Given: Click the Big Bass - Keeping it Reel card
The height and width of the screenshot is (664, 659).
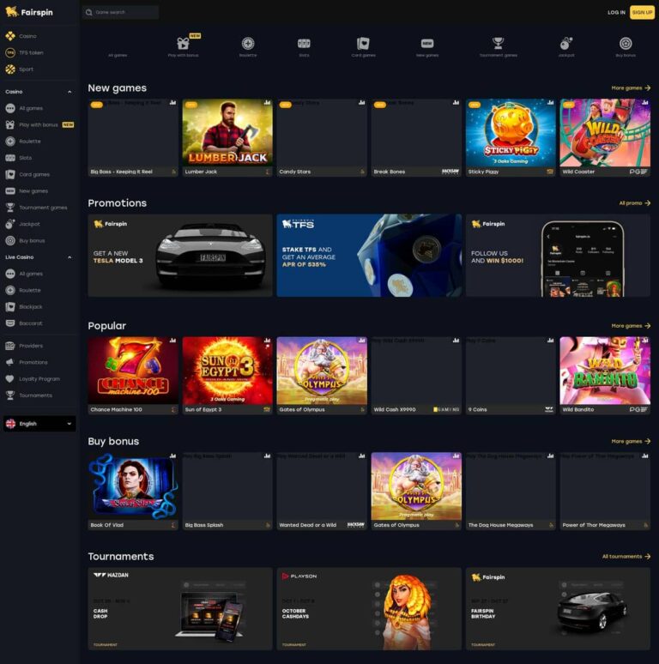Looking at the screenshot, I should pos(133,137).
